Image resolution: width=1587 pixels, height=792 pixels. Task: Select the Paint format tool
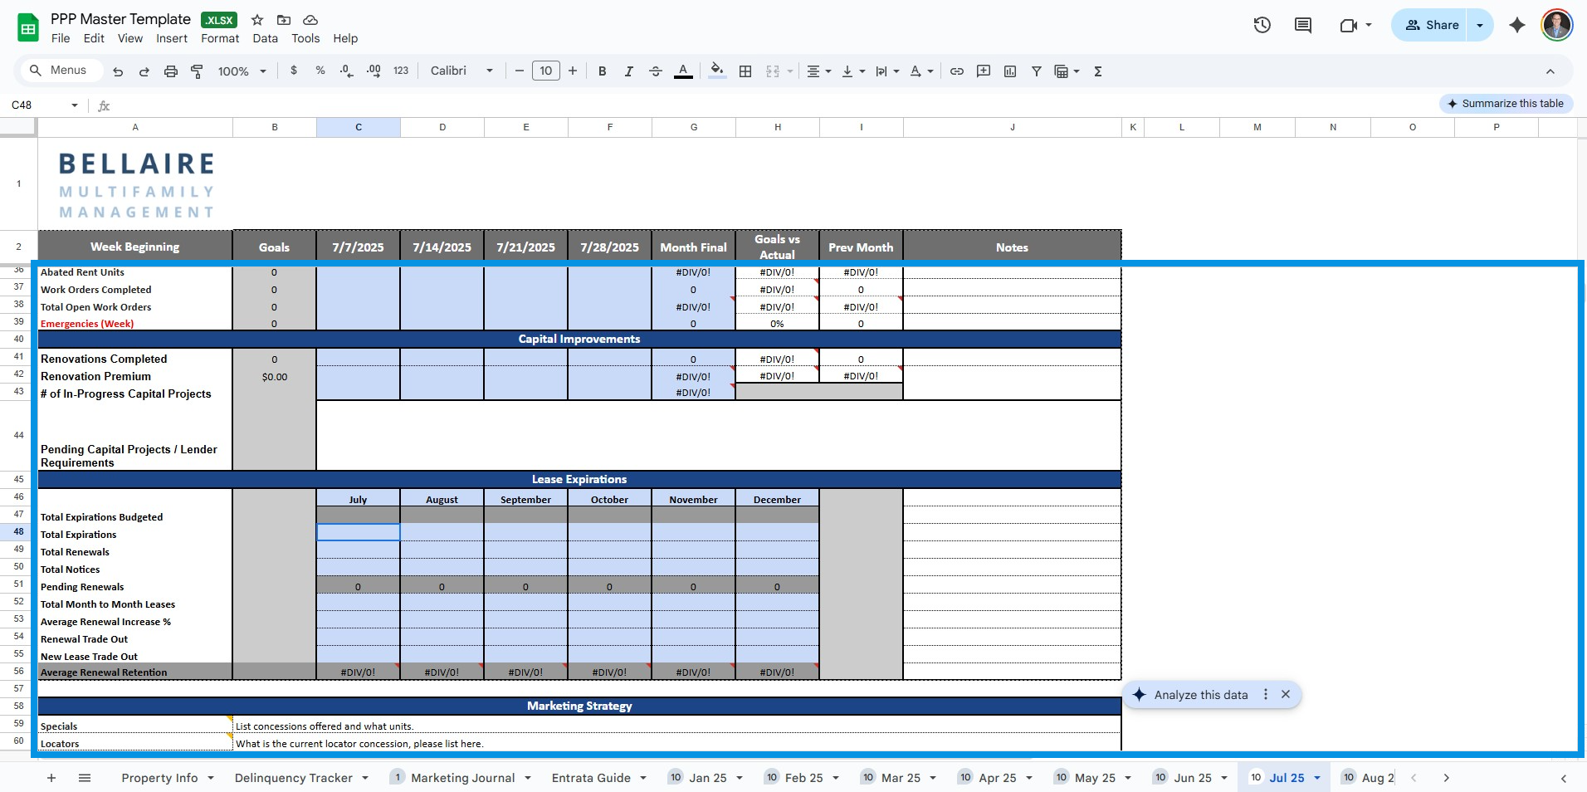point(197,71)
